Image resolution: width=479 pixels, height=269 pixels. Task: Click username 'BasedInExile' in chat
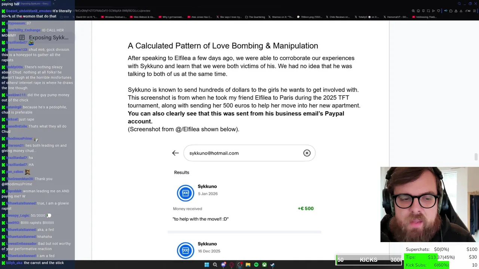coord(17,126)
